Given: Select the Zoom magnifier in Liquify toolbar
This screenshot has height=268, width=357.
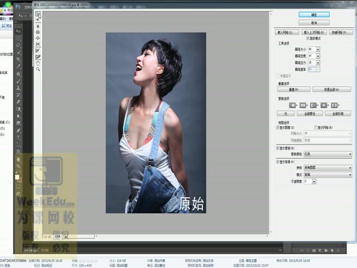Looking at the screenshot, I should coord(38,69).
